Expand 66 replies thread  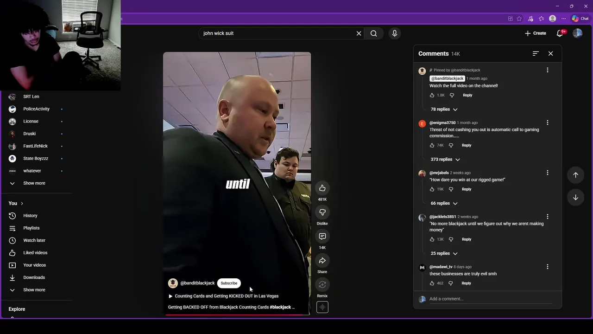click(444, 203)
